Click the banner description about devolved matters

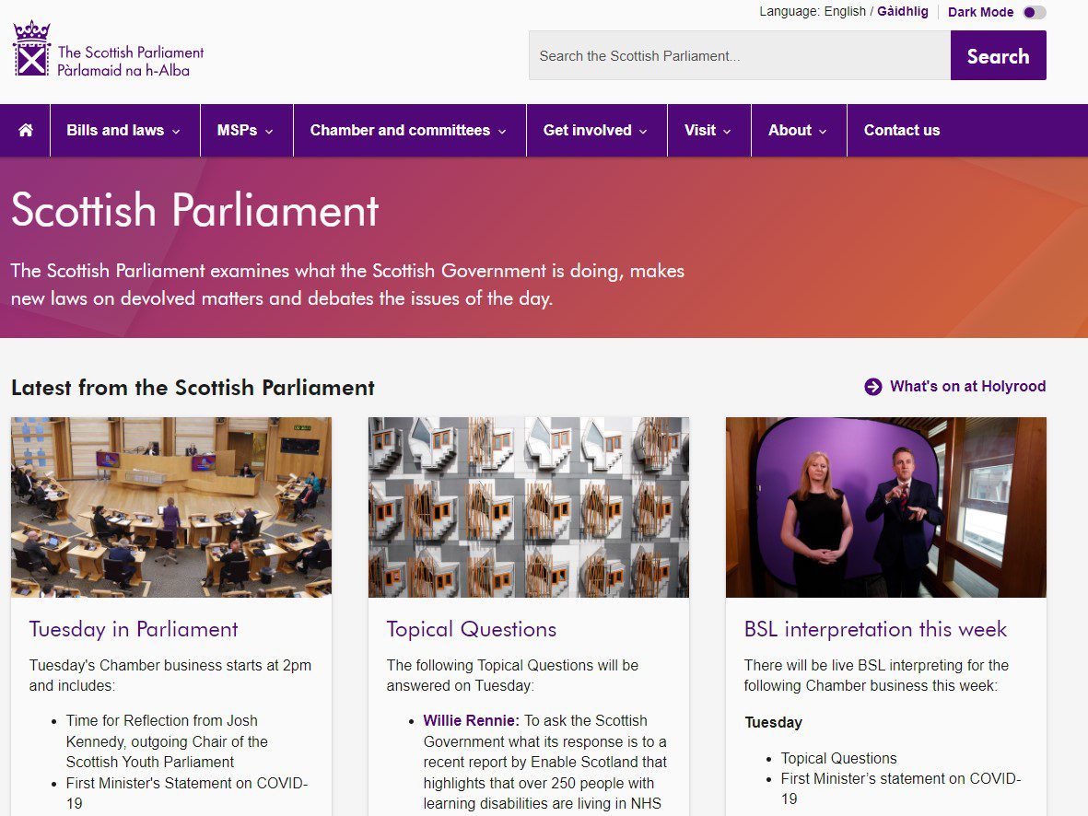coord(347,285)
